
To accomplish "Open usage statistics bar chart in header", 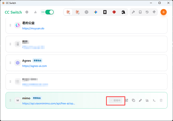I will coord(35,12).
